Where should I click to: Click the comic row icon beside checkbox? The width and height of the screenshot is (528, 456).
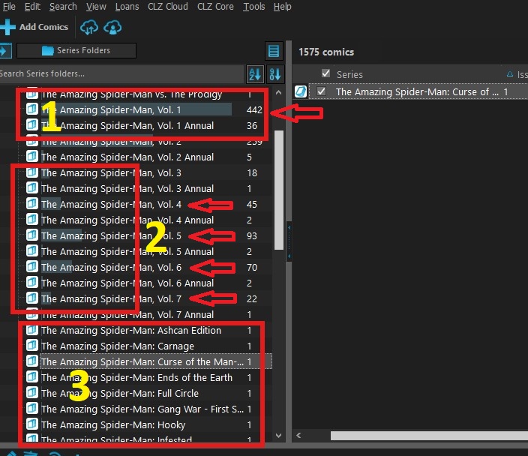click(x=300, y=91)
